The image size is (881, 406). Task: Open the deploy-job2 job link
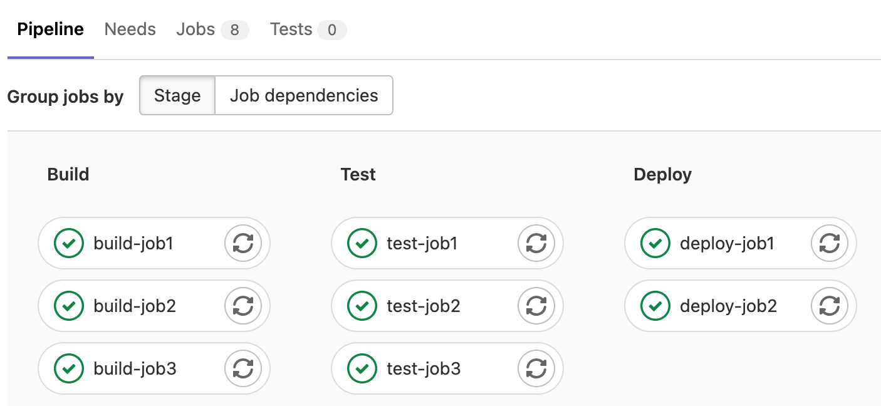coord(727,306)
